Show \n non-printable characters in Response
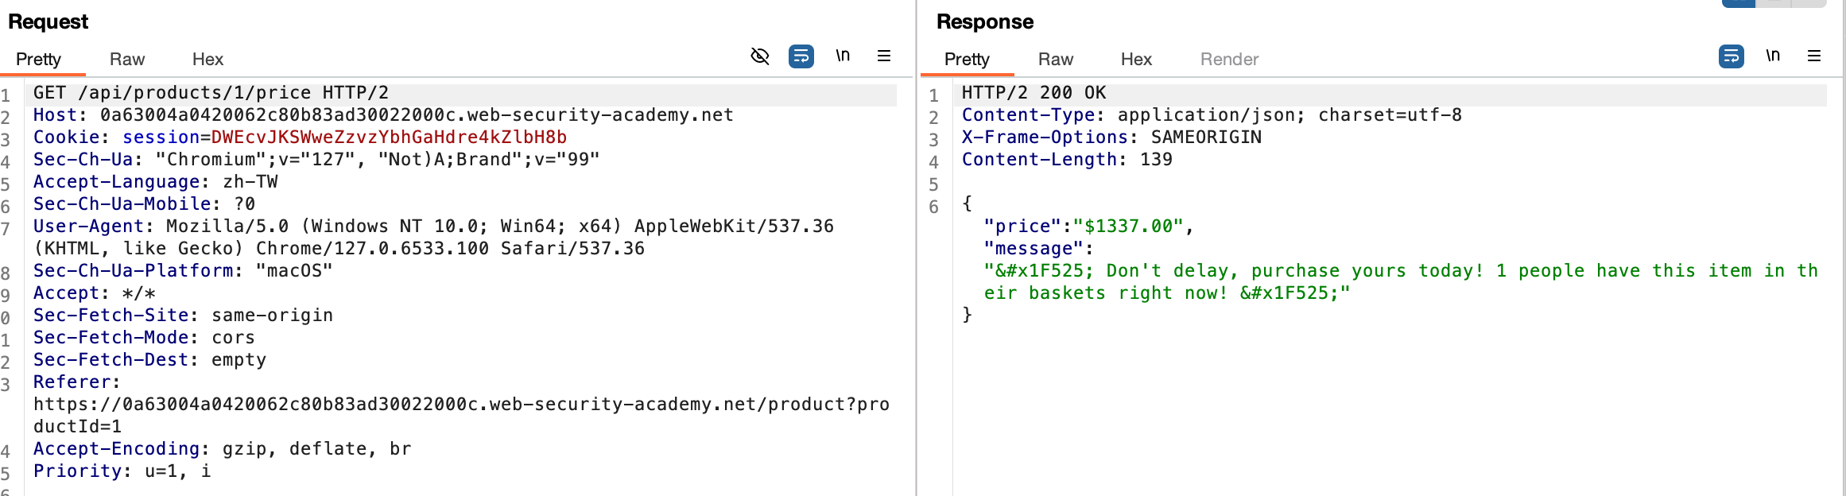The image size is (1846, 496). coord(1773,56)
